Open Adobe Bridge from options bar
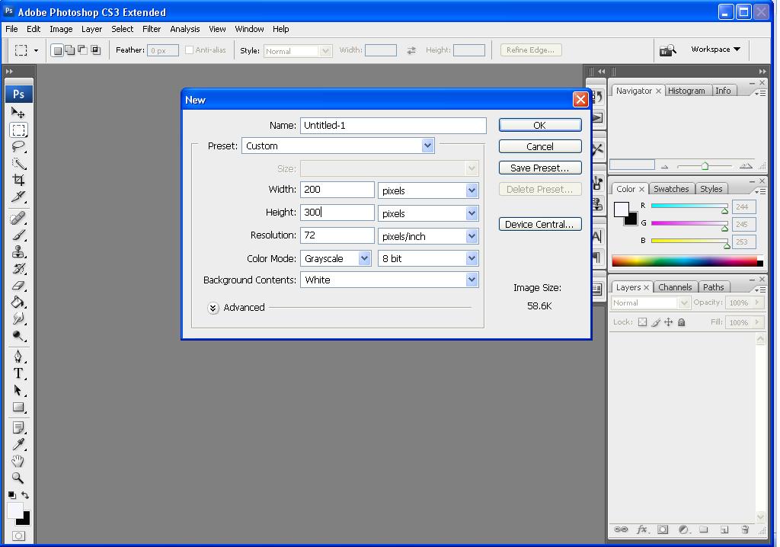This screenshot has width=780, height=547. point(667,50)
